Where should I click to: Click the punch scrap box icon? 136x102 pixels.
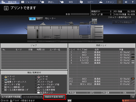tap(6, 85)
